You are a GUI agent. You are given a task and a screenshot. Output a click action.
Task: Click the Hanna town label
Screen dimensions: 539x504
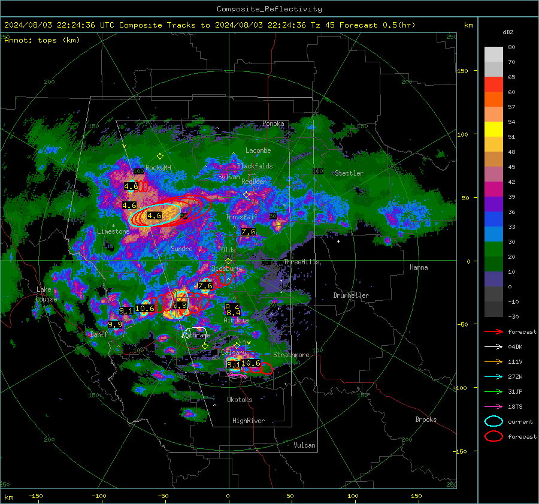(419, 267)
